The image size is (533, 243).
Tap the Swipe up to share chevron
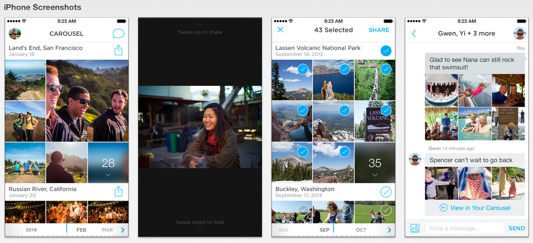[x=200, y=24]
